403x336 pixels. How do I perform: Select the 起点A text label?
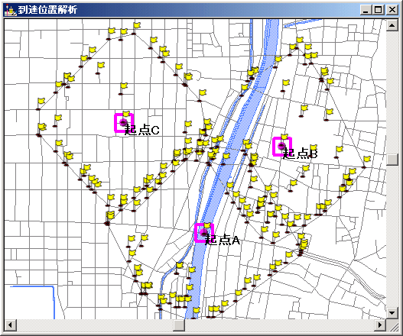[x=223, y=240]
